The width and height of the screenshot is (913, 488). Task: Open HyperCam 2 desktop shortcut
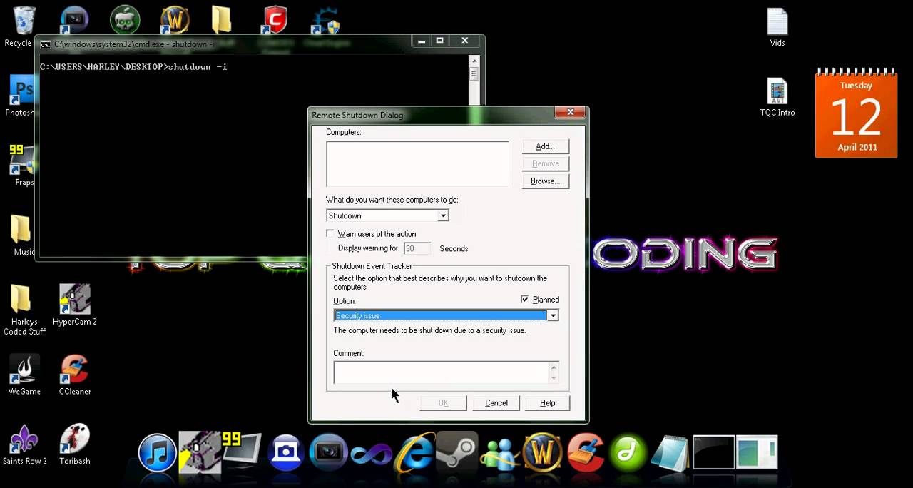[75, 301]
